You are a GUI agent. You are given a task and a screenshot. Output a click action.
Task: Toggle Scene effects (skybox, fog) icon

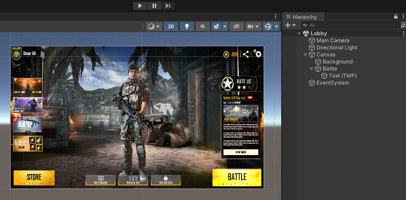[216, 26]
